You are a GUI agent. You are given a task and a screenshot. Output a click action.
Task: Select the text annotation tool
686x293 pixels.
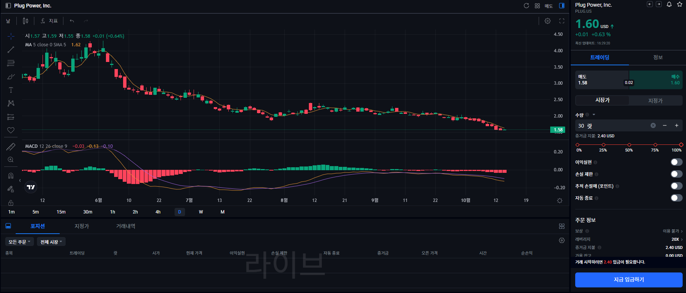[x=11, y=90]
